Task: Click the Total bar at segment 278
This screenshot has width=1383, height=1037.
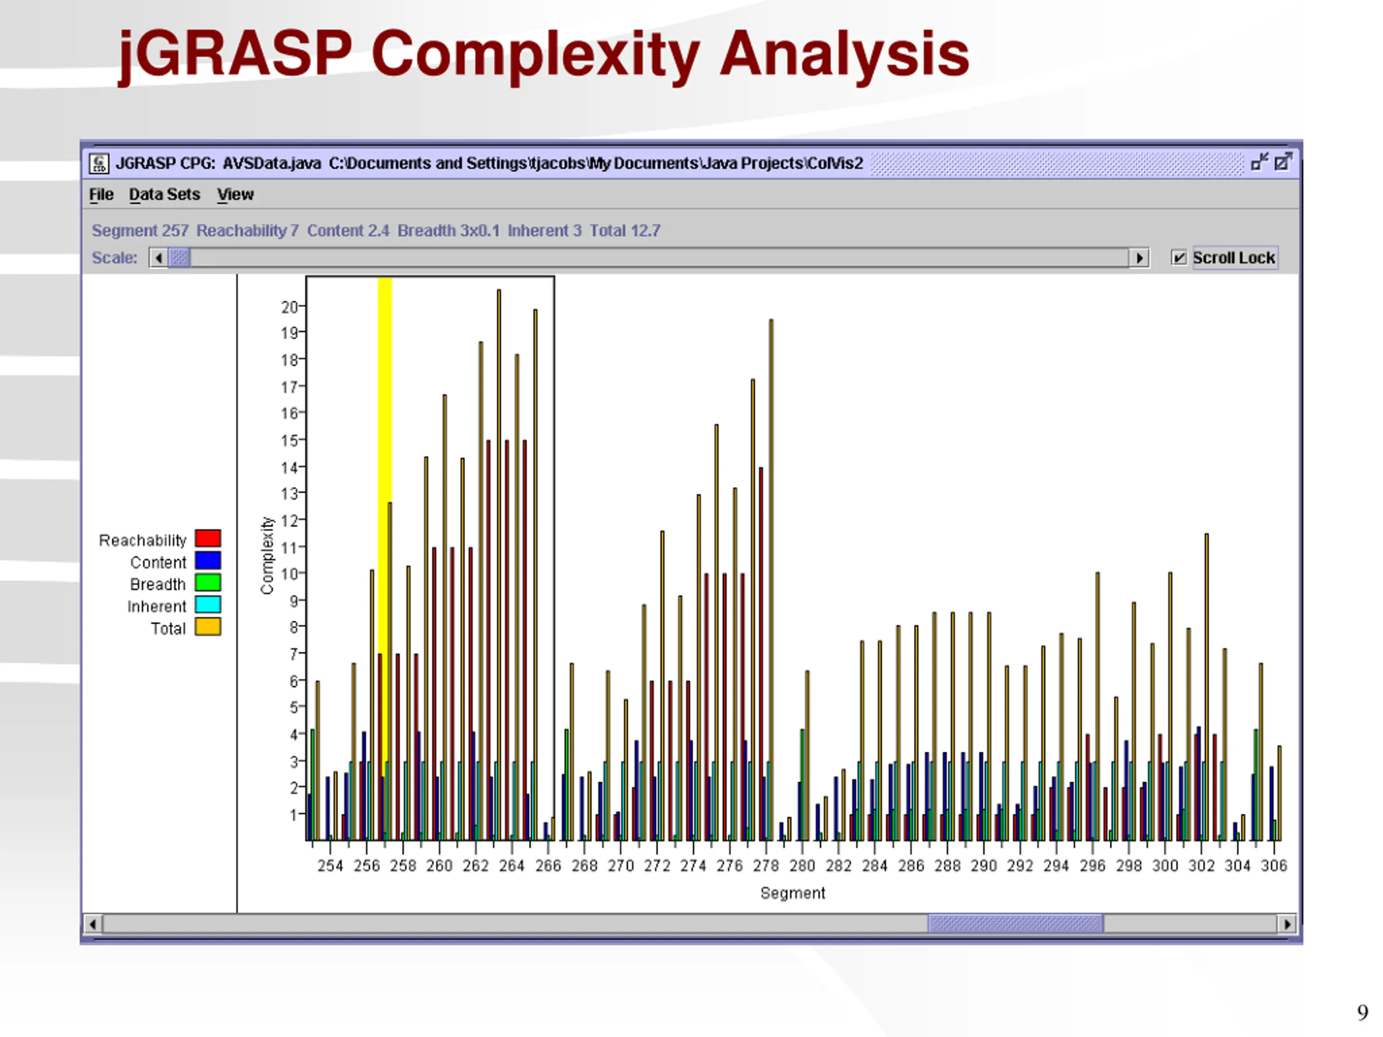Action: (771, 580)
